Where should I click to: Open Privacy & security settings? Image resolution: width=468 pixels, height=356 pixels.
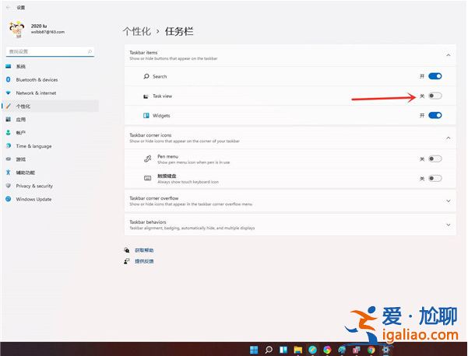(49, 186)
